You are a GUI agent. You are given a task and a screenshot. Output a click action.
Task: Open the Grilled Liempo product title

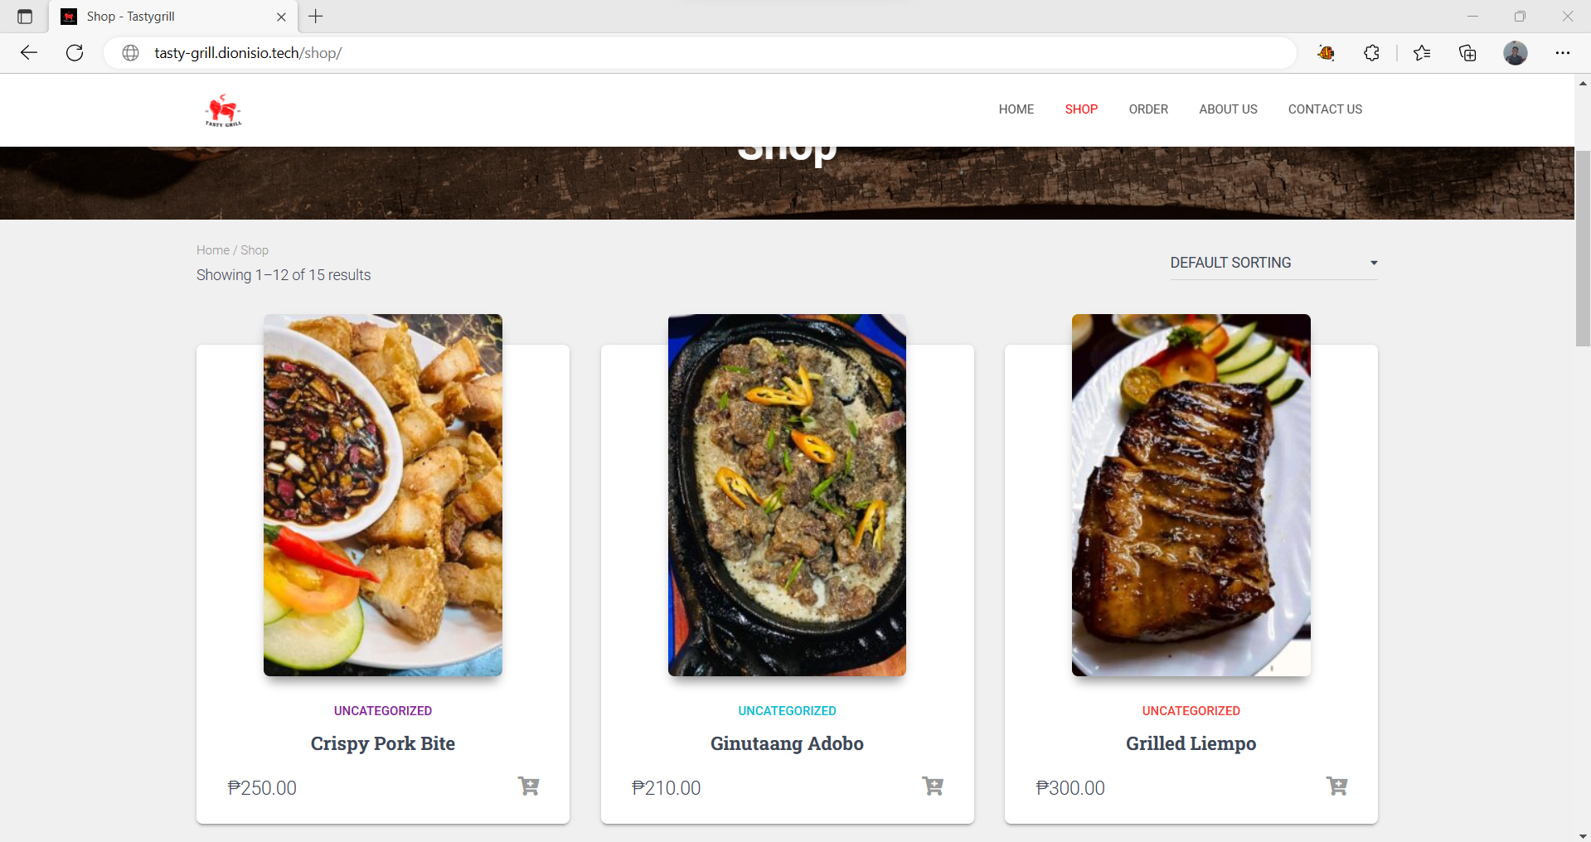1191,743
